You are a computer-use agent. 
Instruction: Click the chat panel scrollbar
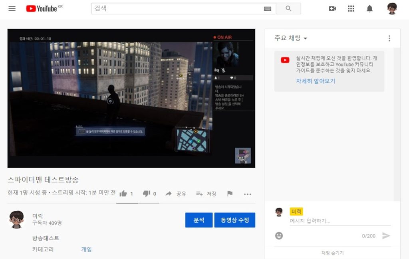tap(397, 124)
